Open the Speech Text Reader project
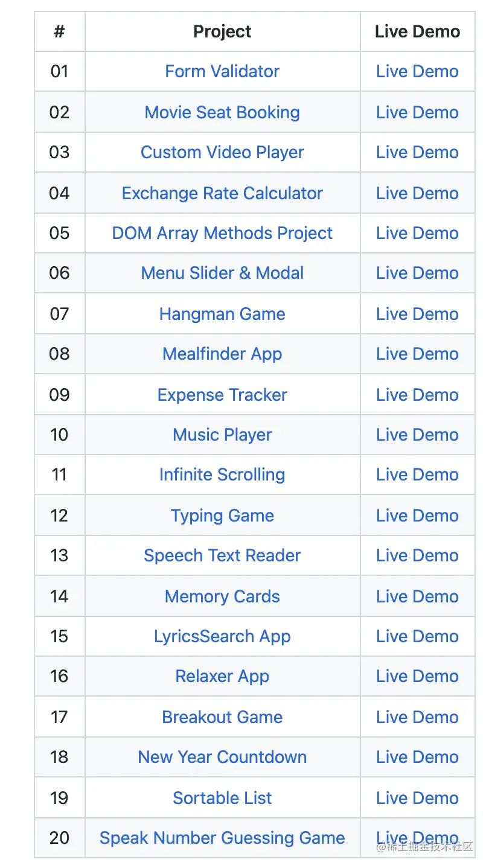 (x=222, y=555)
